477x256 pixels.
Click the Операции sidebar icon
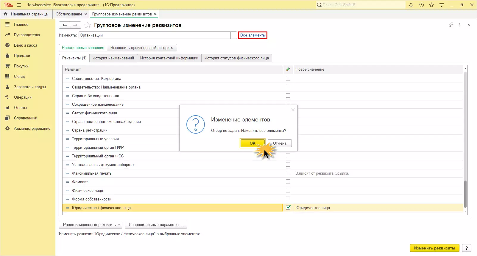click(7, 97)
